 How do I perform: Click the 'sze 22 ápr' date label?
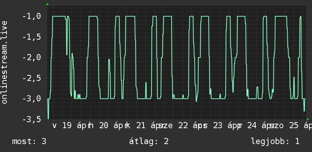pyautogui.click(x=182, y=126)
